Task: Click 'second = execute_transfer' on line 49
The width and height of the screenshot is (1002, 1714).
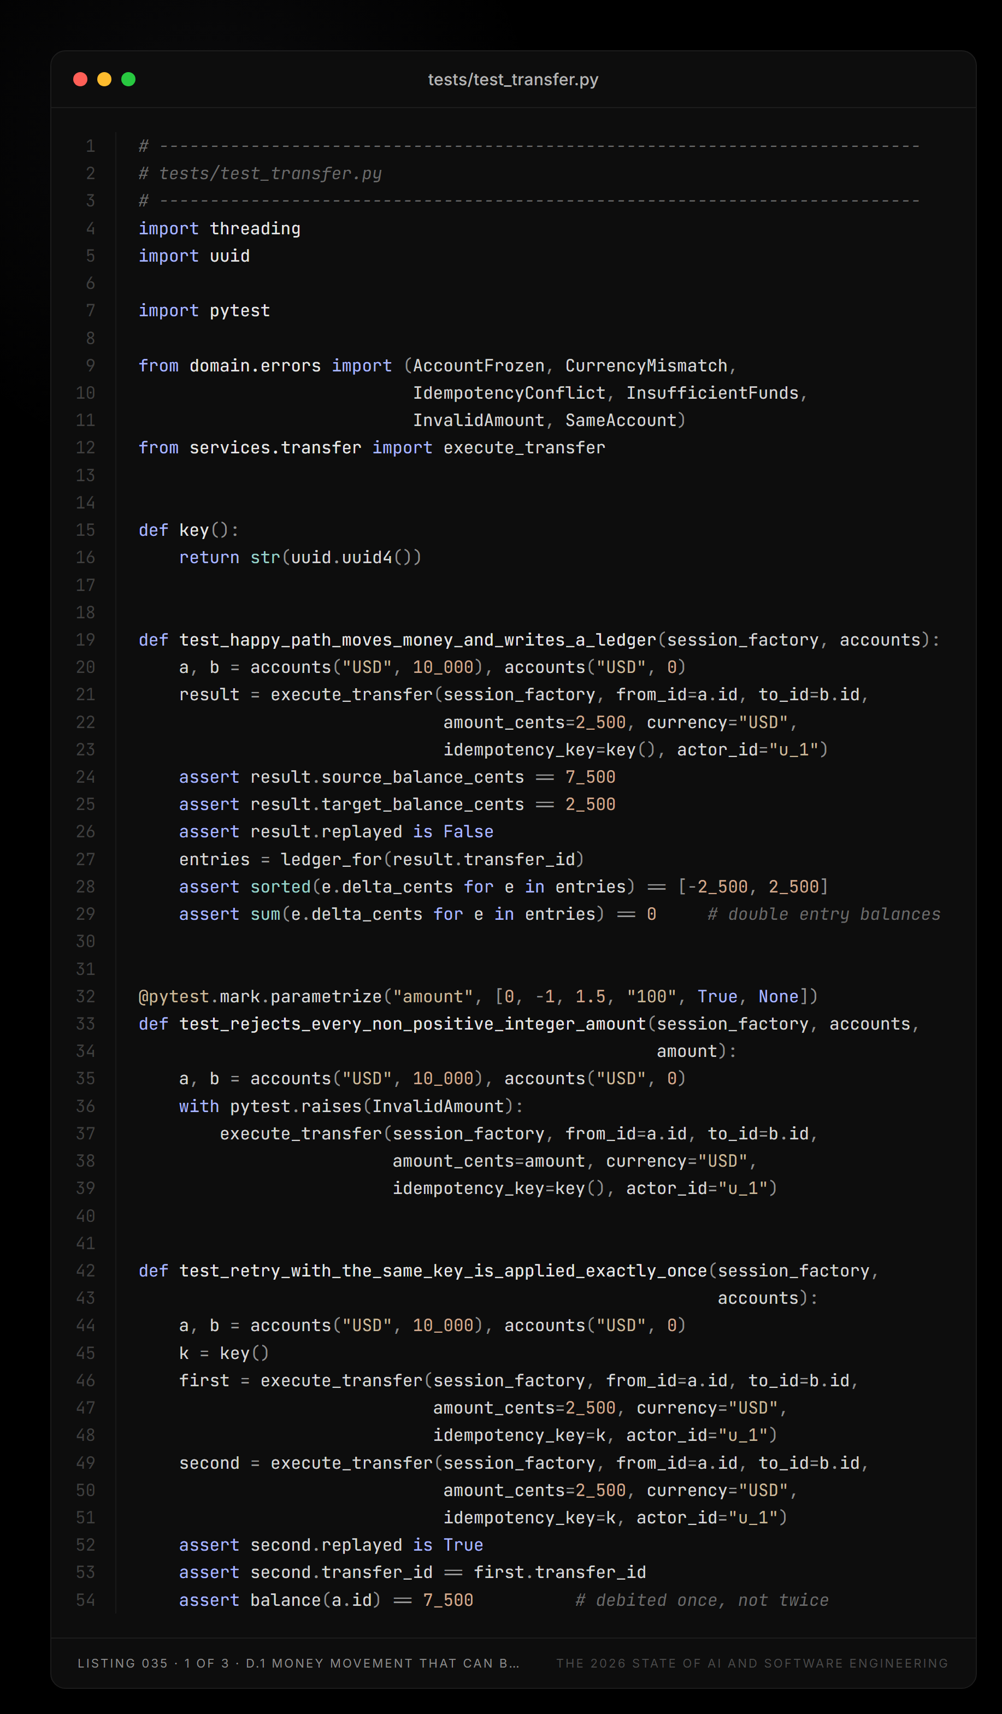Action: pos(305,1463)
